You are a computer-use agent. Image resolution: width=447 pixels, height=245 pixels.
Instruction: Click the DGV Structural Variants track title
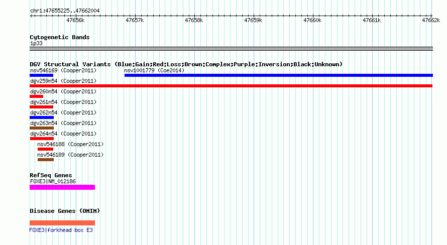(186, 64)
